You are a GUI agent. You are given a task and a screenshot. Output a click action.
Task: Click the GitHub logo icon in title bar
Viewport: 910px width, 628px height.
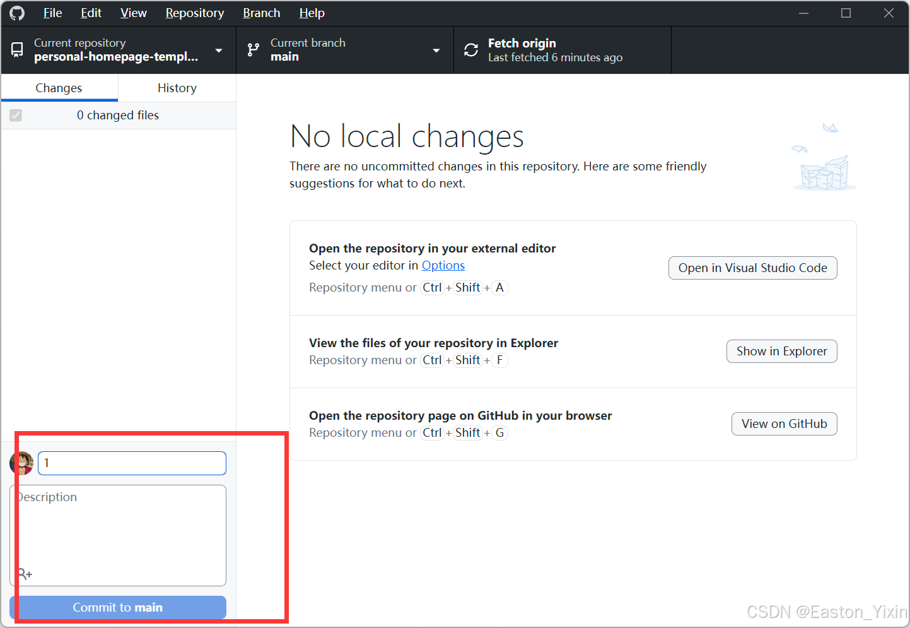tap(17, 13)
